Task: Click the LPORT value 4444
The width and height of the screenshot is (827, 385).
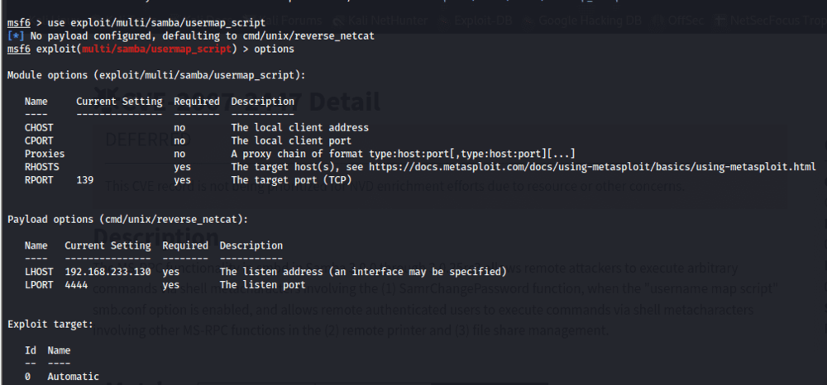Action: pos(76,285)
